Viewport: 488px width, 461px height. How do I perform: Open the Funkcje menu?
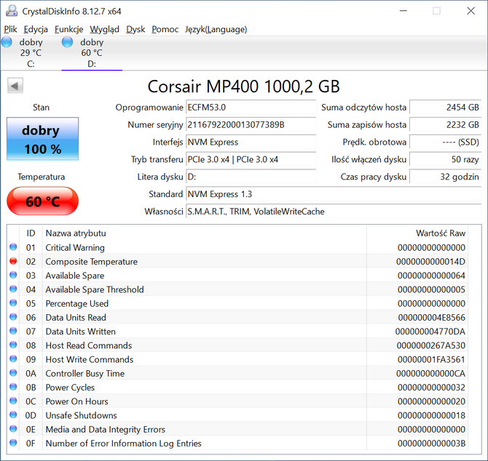(68, 29)
